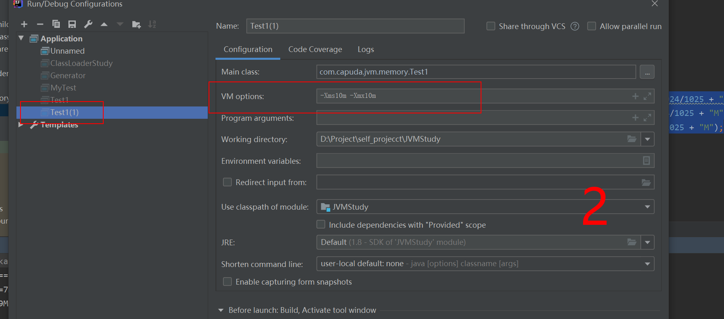724x319 pixels.
Task: Close the Run/Debug Configurations dialog
Action: (x=655, y=4)
